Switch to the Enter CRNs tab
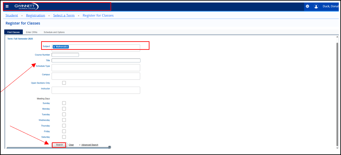Screen dimensions: 341x155 coord(32,32)
